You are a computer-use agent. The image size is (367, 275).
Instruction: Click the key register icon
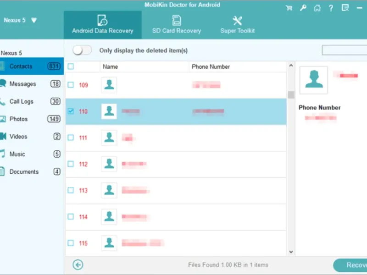pyautogui.click(x=303, y=8)
